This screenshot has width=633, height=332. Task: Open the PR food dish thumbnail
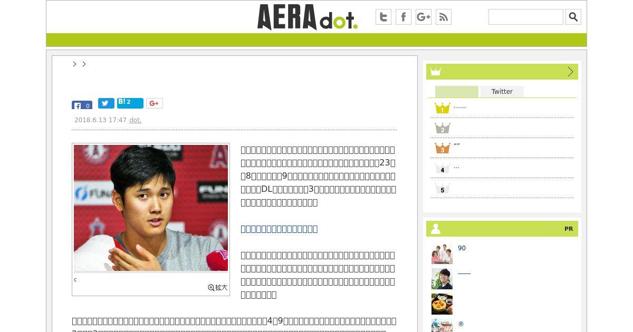tap(442, 304)
